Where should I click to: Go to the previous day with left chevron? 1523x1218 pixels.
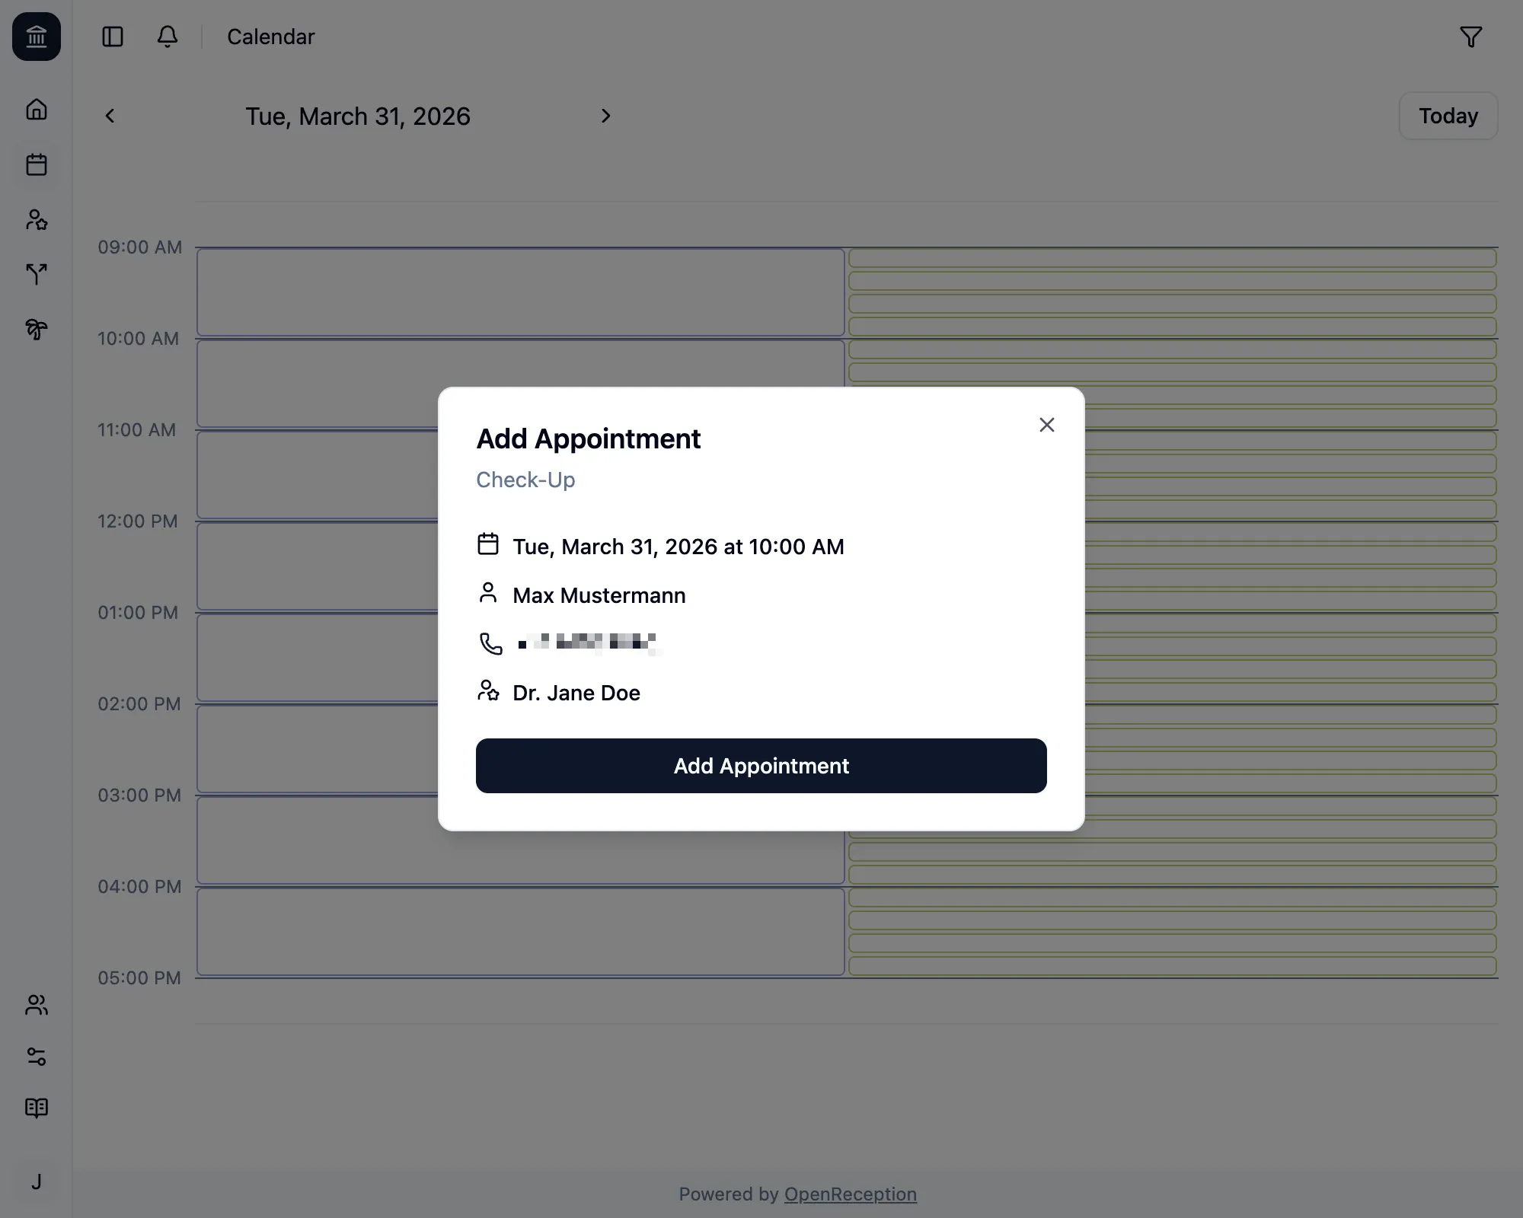pos(110,116)
